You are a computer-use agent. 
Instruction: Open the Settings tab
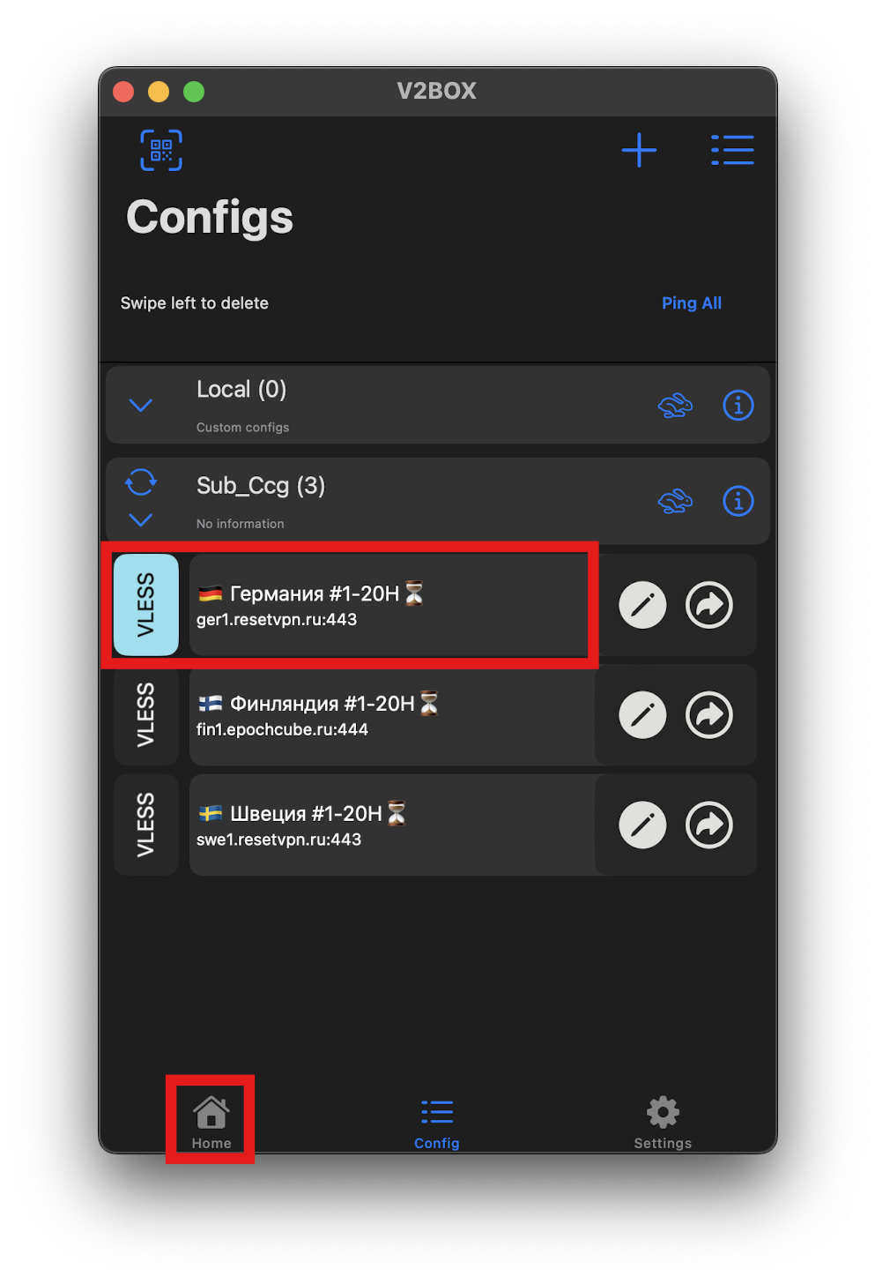point(663,1123)
